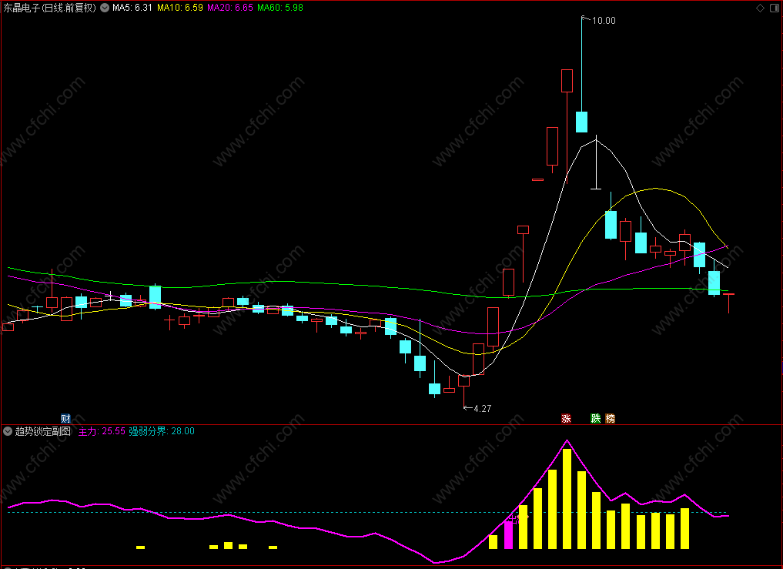The width and height of the screenshot is (783, 569).
Task: Click the tallest yellow bar in the sub-chart
Action: 567,499
